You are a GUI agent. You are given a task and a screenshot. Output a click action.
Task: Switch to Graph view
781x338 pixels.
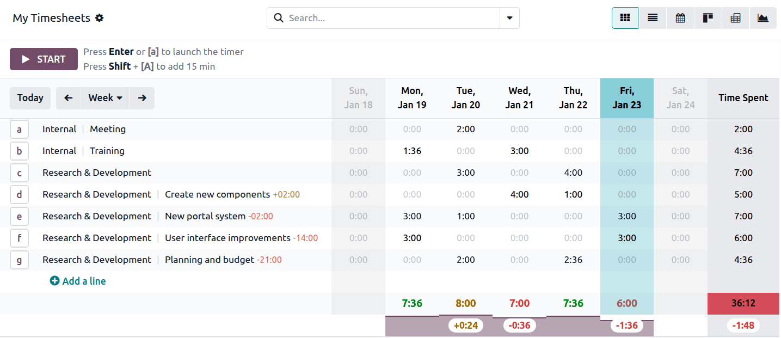click(x=762, y=17)
